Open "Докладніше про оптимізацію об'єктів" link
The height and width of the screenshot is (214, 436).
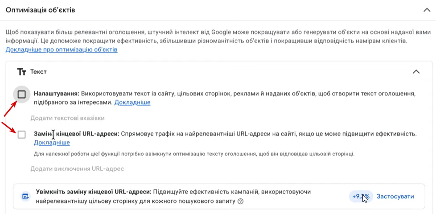pyautogui.click(x=62, y=49)
